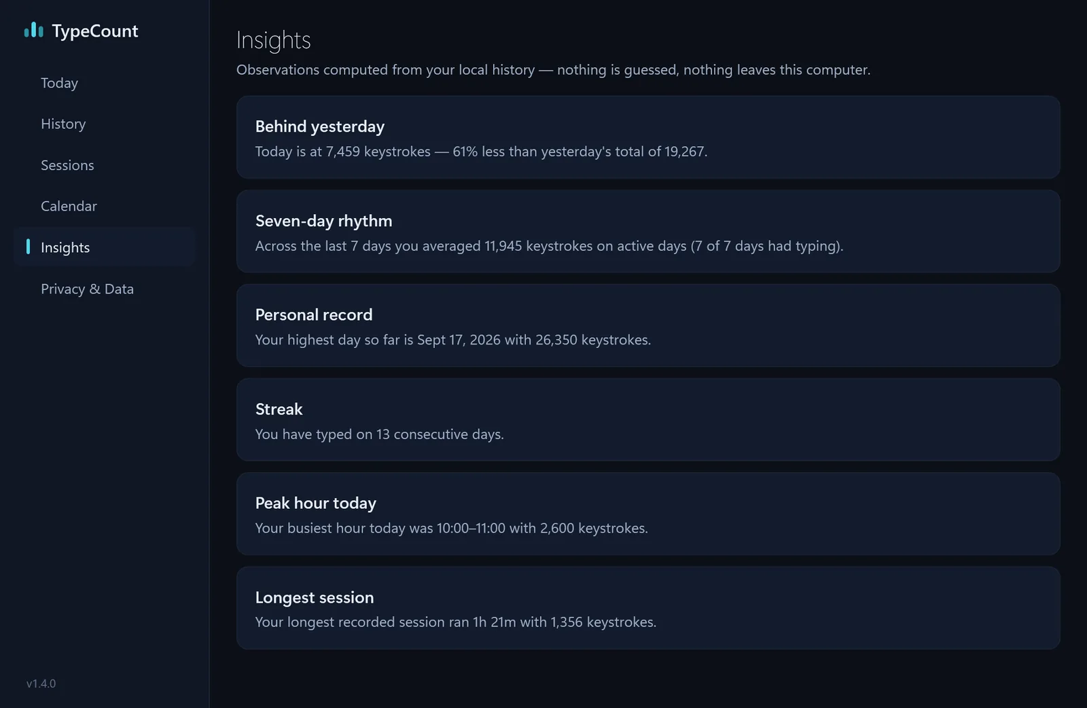Select the Streak insight card
Screen dimensions: 1087x708
click(648, 419)
